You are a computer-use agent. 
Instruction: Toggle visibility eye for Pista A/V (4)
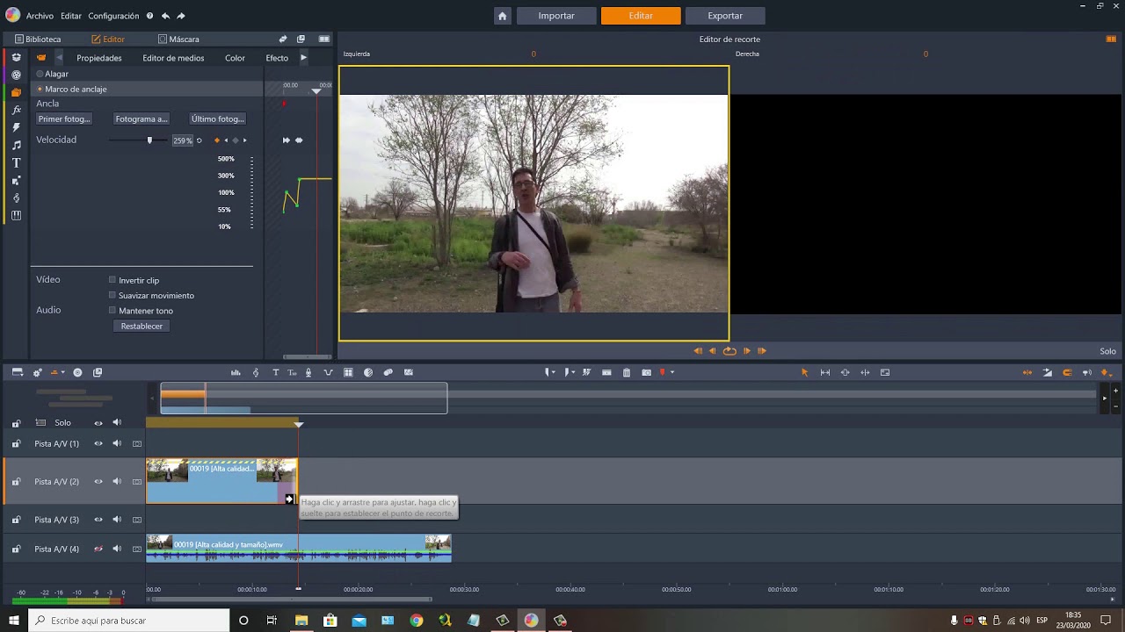coord(98,549)
